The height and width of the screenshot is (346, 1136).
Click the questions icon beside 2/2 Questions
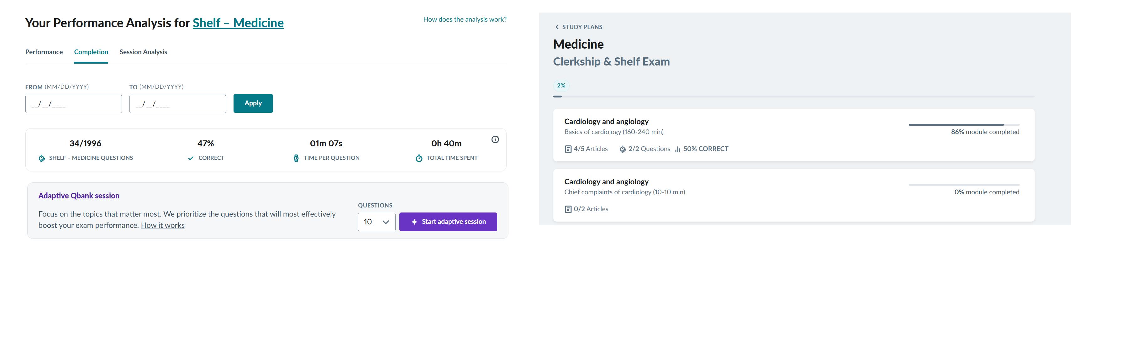[x=623, y=149]
